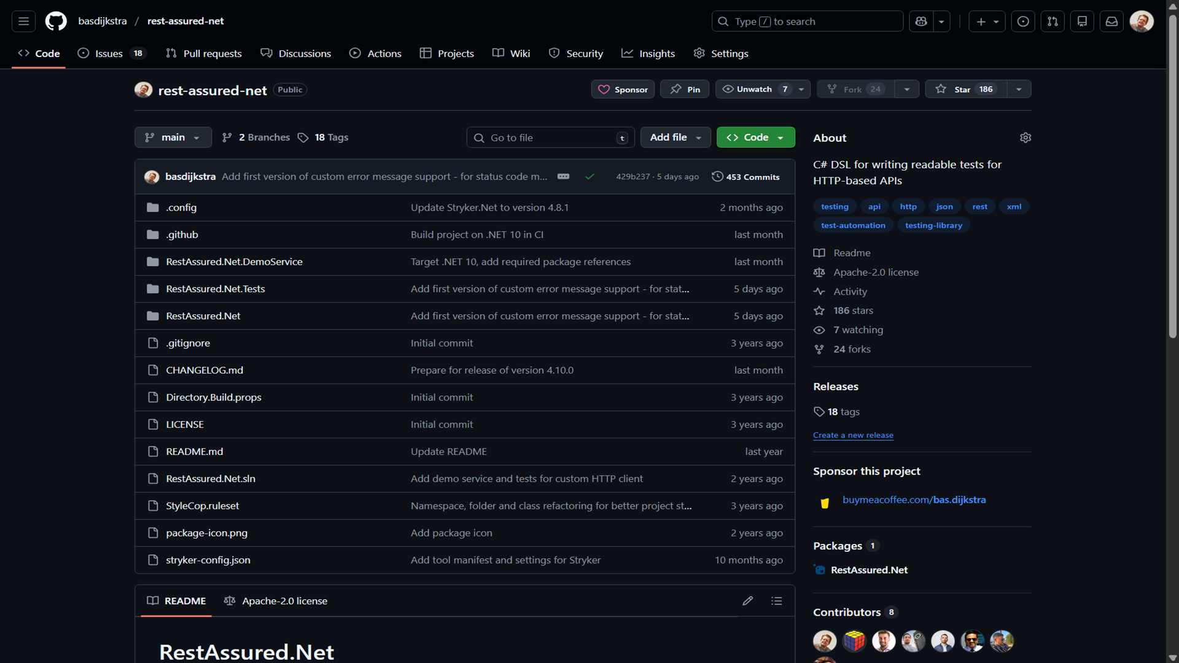Viewport: 1179px width, 663px height.
Task: Open the global navigation hamburger menu
Action: [x=23, y=21]
